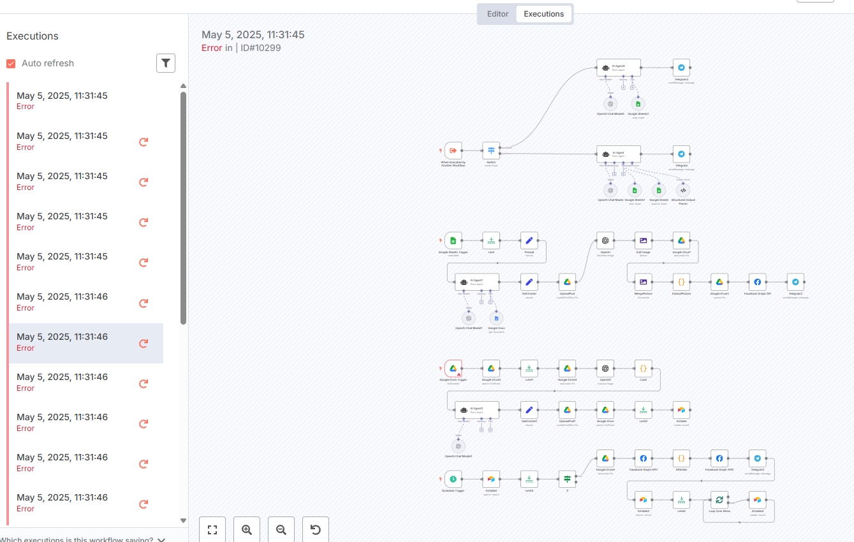Viewport: 854px width, 542px height.
Task: Retry the highlighted 11:31:46 execution
Action: point(144,343)
